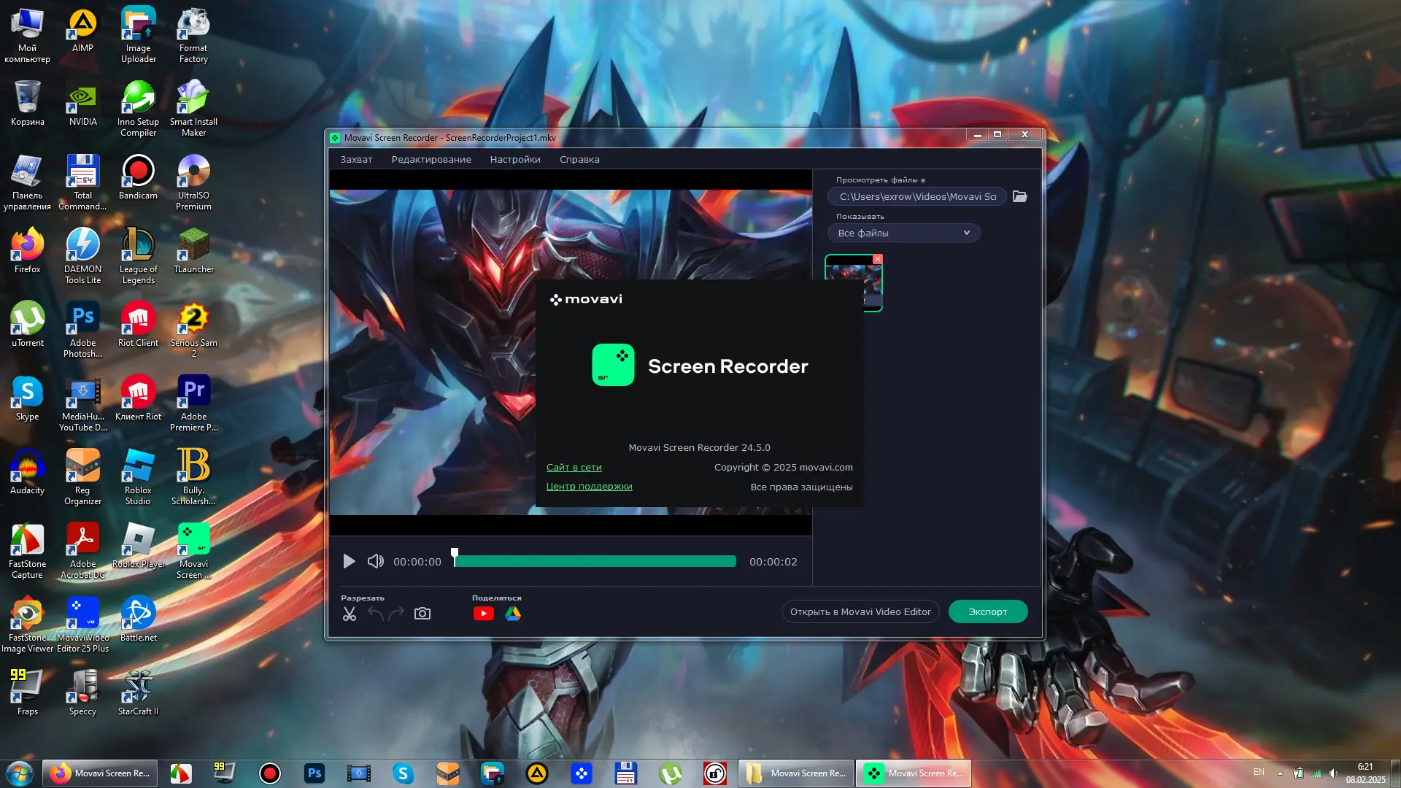Click the redo arrow icon
1401x788 pixels.
[396, 614]
